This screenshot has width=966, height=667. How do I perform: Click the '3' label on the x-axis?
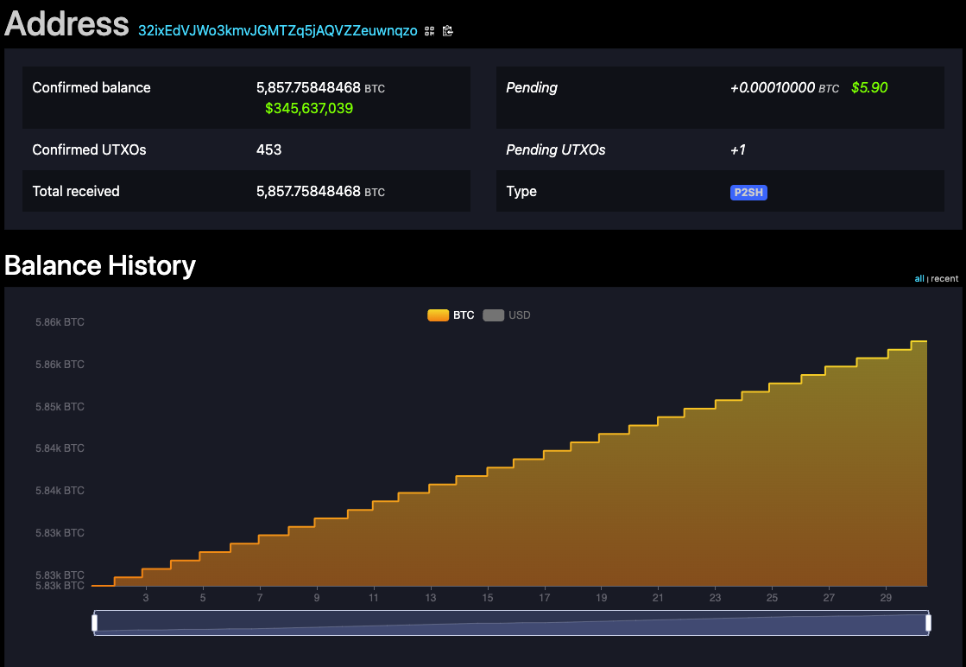click(146, 598)
